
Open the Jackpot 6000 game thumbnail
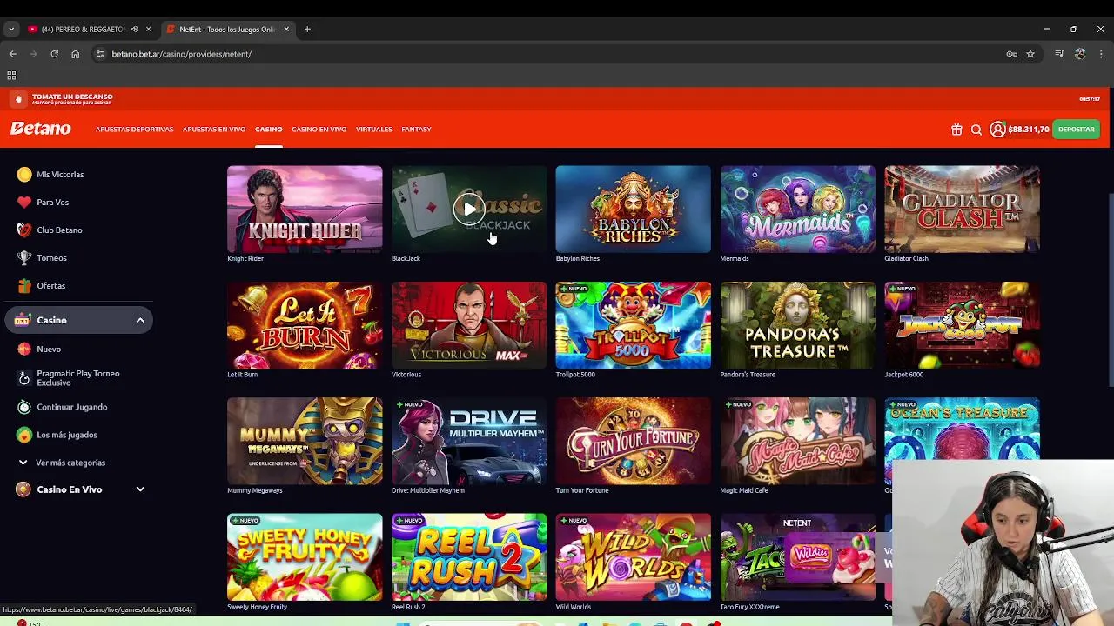(963, 325)
